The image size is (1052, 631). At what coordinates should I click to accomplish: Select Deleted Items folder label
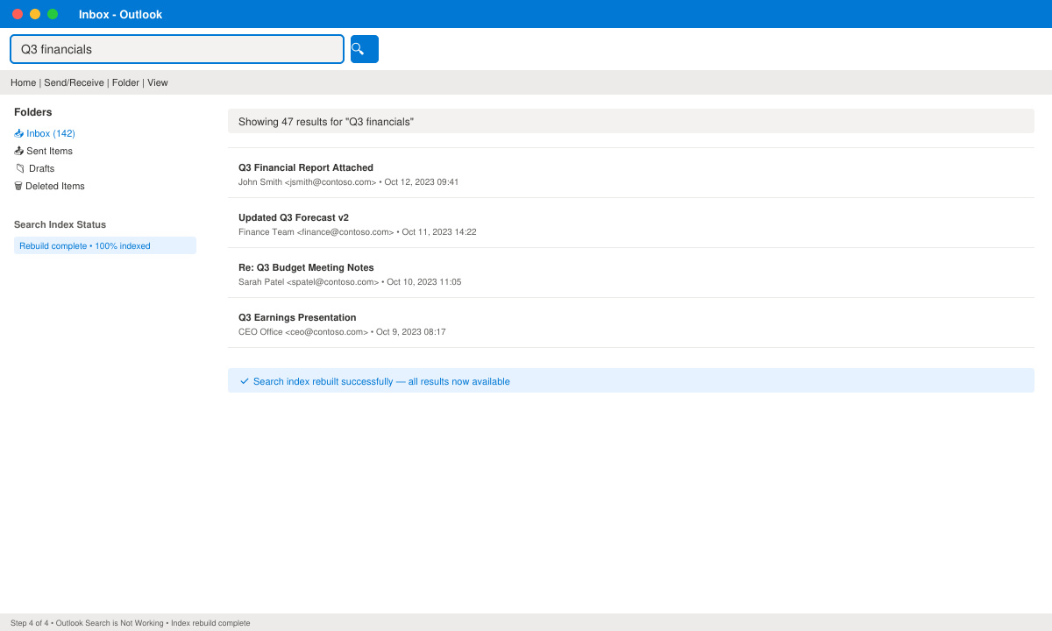(55, 186)
